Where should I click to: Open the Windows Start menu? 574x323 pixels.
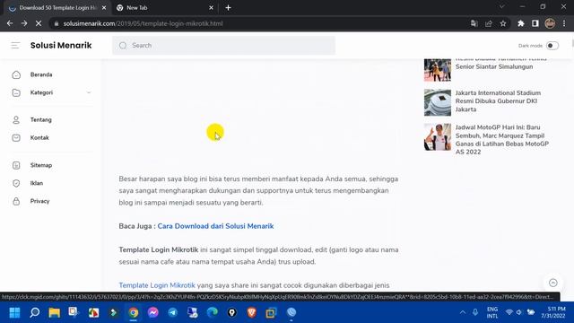click(x=14, y=312)
